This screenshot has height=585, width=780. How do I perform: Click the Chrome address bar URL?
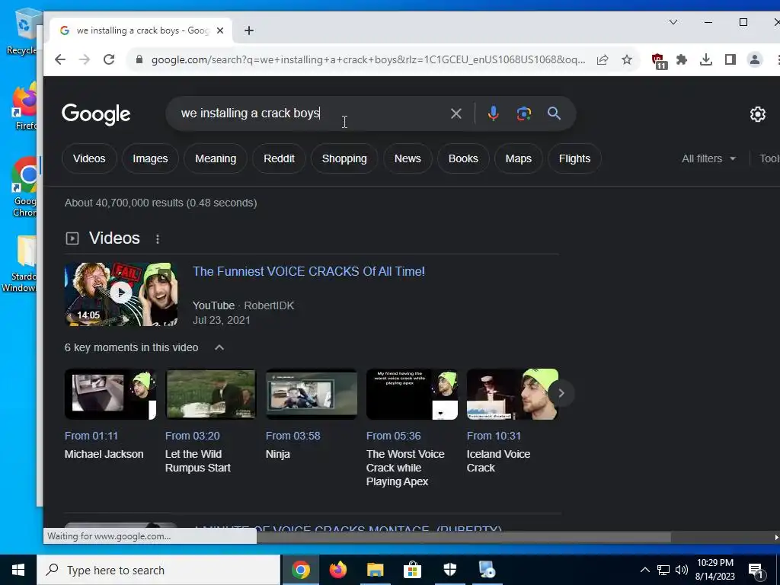[368, 59]
